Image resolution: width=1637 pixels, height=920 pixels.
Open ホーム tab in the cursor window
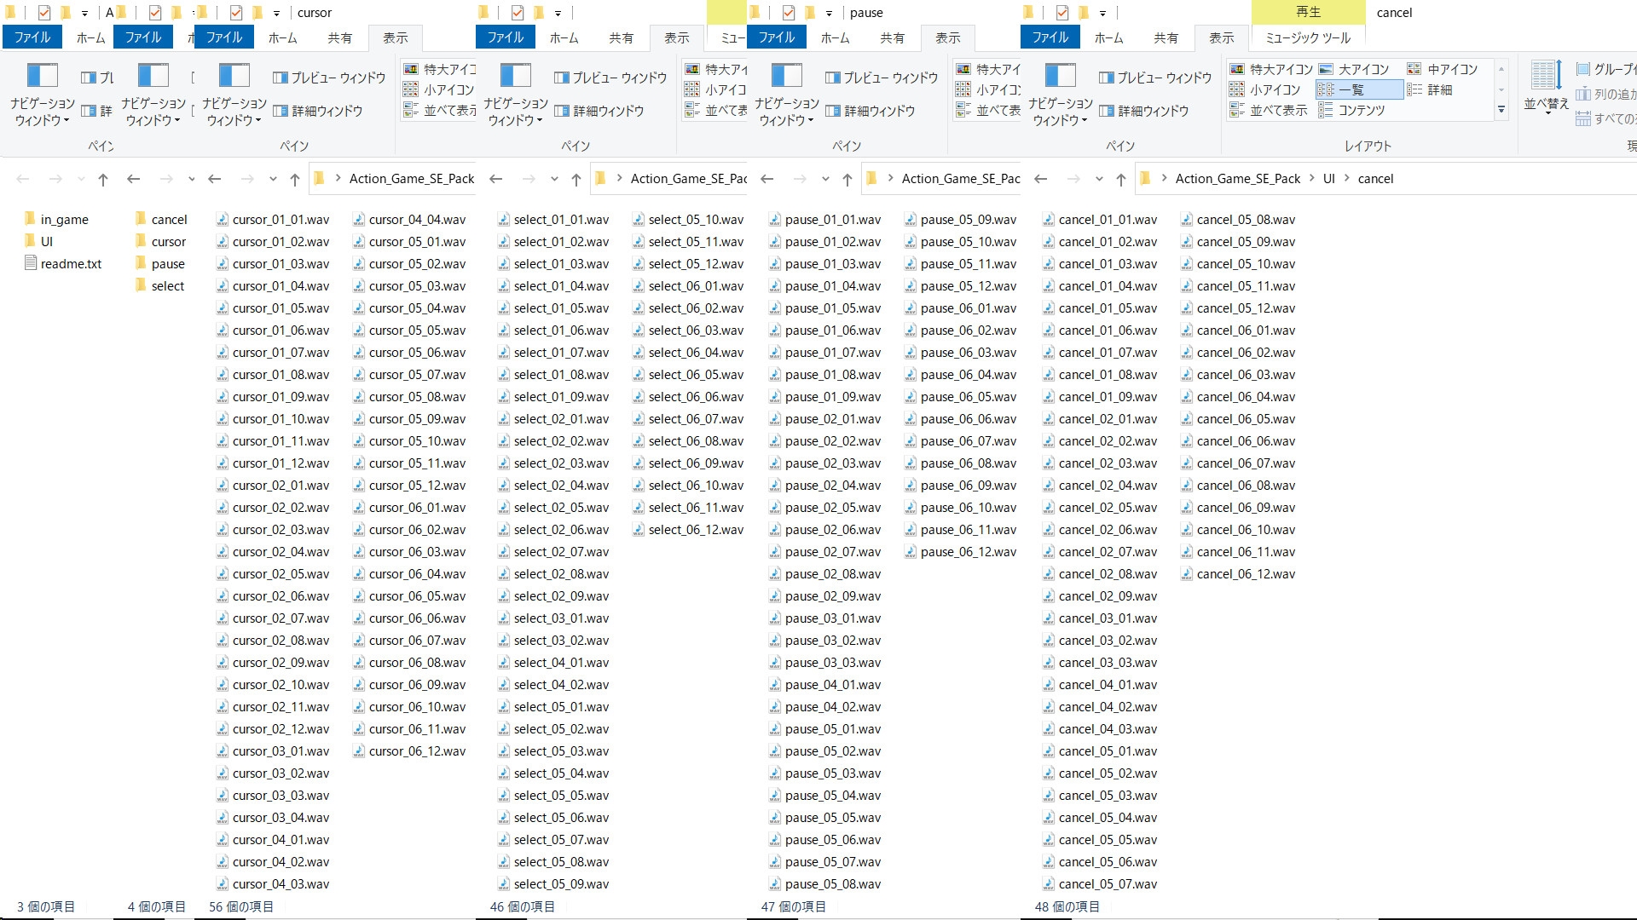coord(282,37)
